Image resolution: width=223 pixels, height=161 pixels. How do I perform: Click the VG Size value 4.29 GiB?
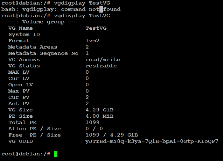99,110
